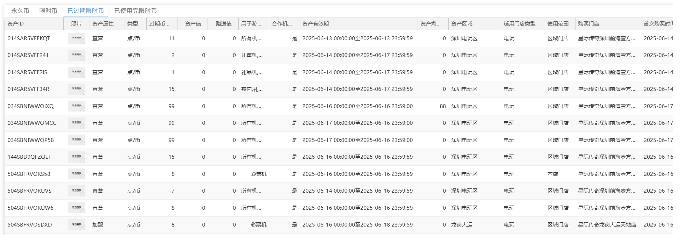This screenshot has width=691, height=251.
Task: Open thumbnail image for asset 144SBD9QFZQLT
Action: pos(76,157)
